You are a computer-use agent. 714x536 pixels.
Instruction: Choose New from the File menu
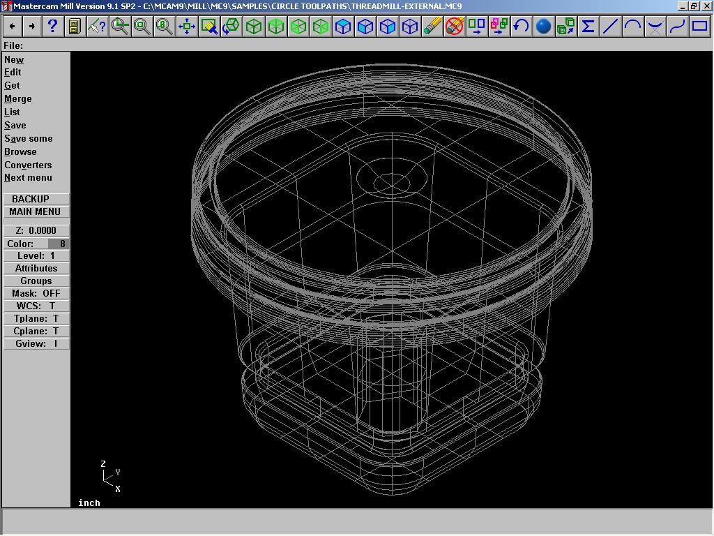(x=14, y=60)
